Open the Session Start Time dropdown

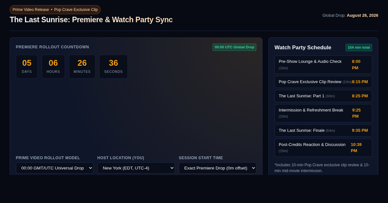pyautogui.click(x=218, y=168)
